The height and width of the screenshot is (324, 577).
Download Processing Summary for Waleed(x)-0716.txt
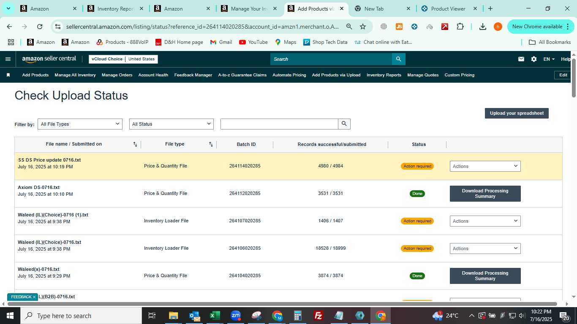click(485, 276)
